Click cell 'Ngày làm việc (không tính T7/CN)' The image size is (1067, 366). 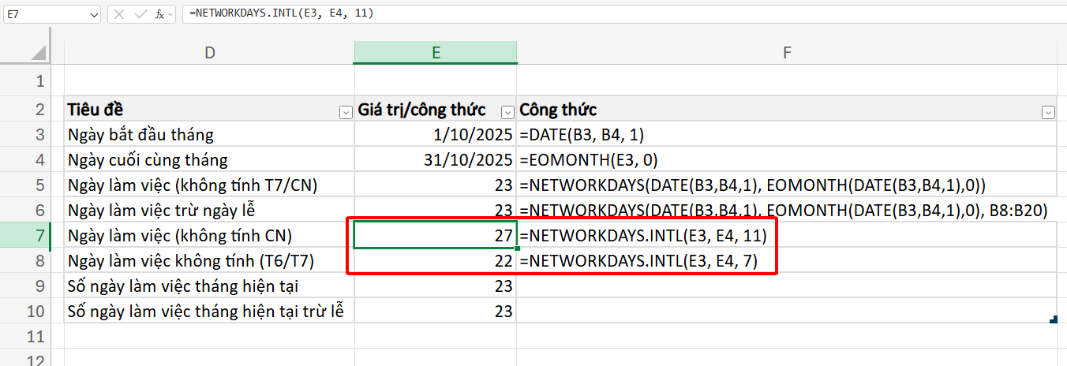(209, 185)
